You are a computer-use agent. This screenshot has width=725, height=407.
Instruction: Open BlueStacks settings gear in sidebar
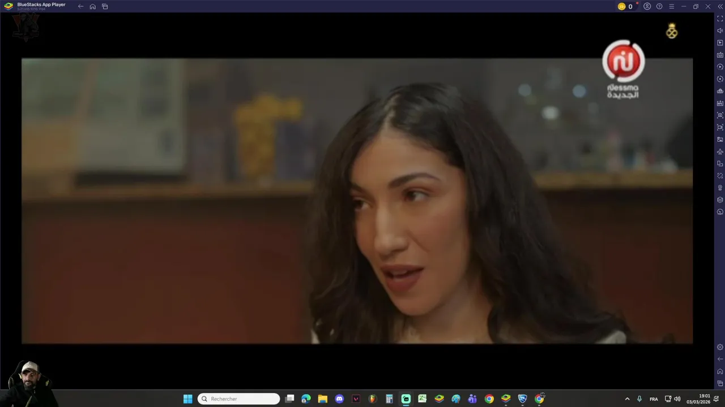tap(720, 347)
